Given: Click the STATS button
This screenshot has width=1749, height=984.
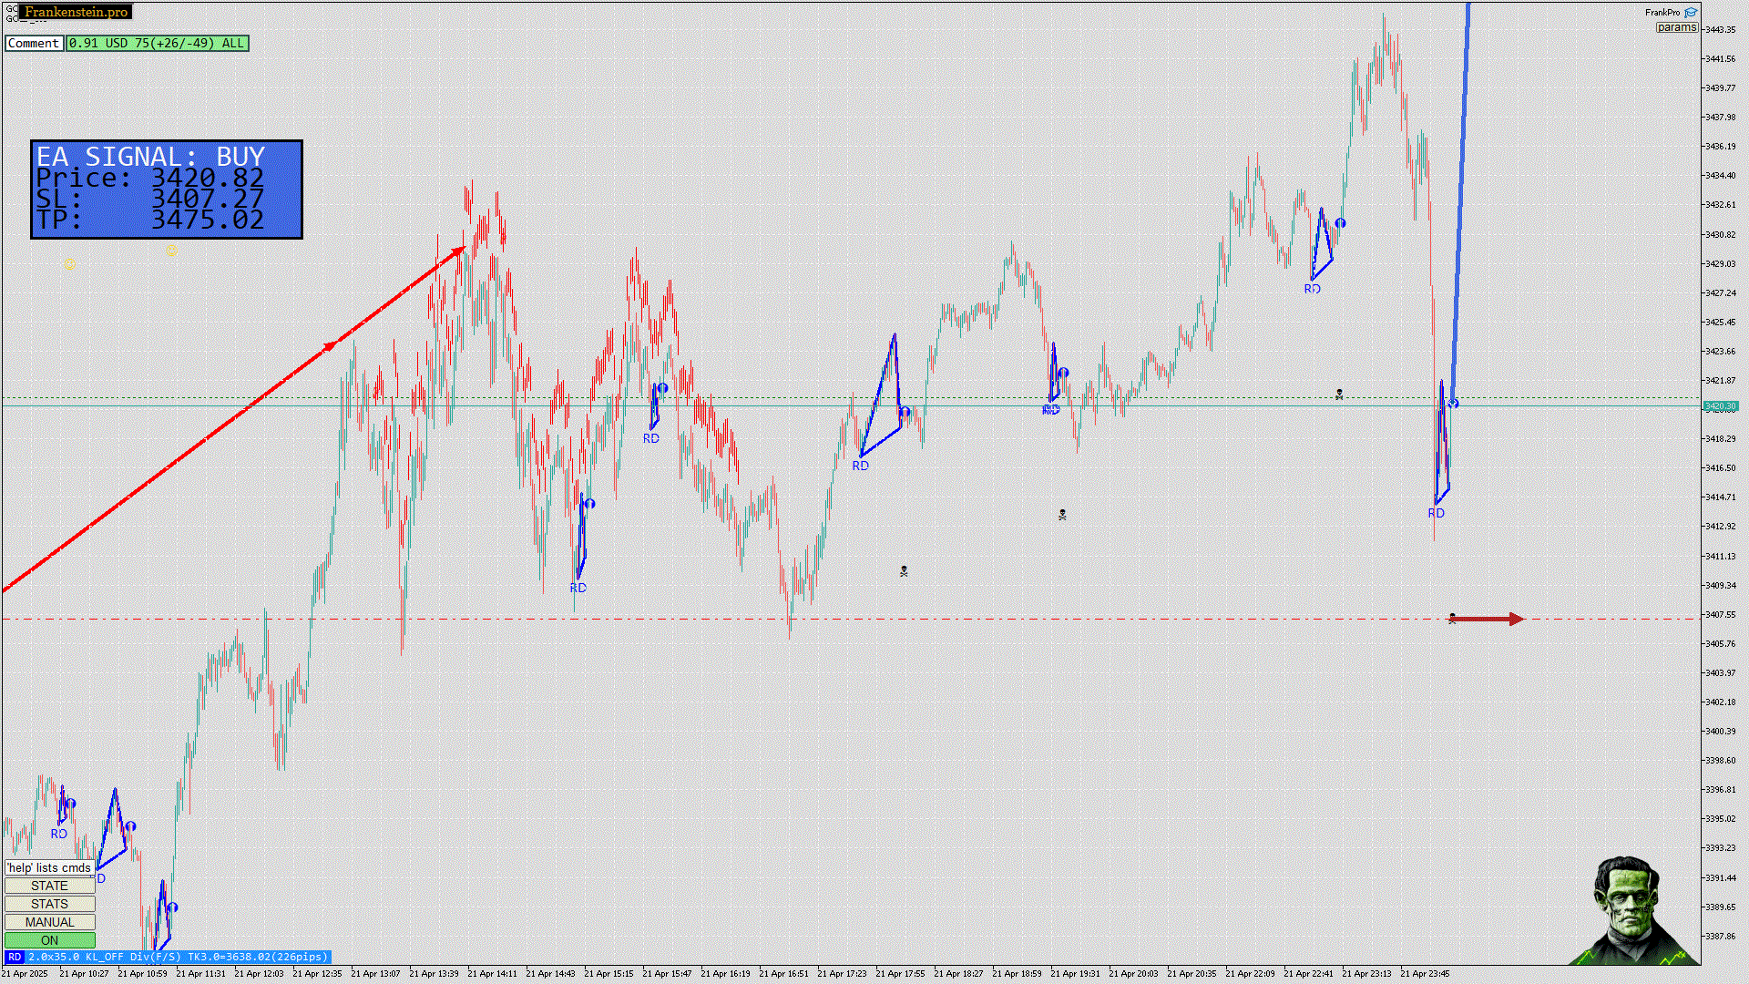Looking at the screenshot, I should [x=49, y=904].
